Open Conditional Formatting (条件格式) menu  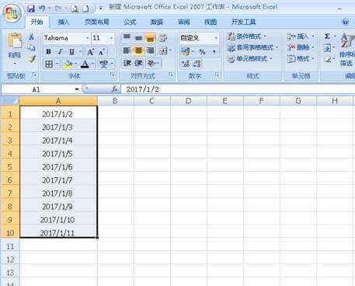pos(246,37)
